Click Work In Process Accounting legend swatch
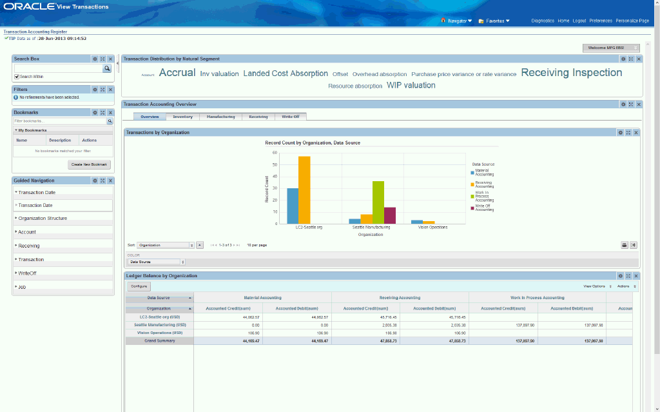Viewport: 660px width, 412px height. [x=472, y=197]
